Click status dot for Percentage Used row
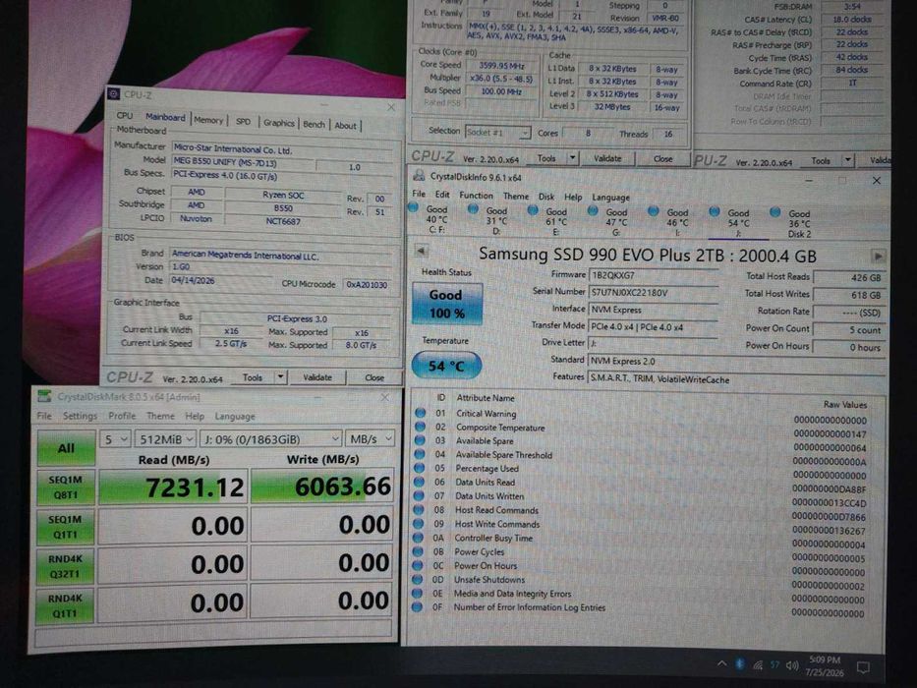The width and height of the screenshot is (917, 688). tap(420, 468)
